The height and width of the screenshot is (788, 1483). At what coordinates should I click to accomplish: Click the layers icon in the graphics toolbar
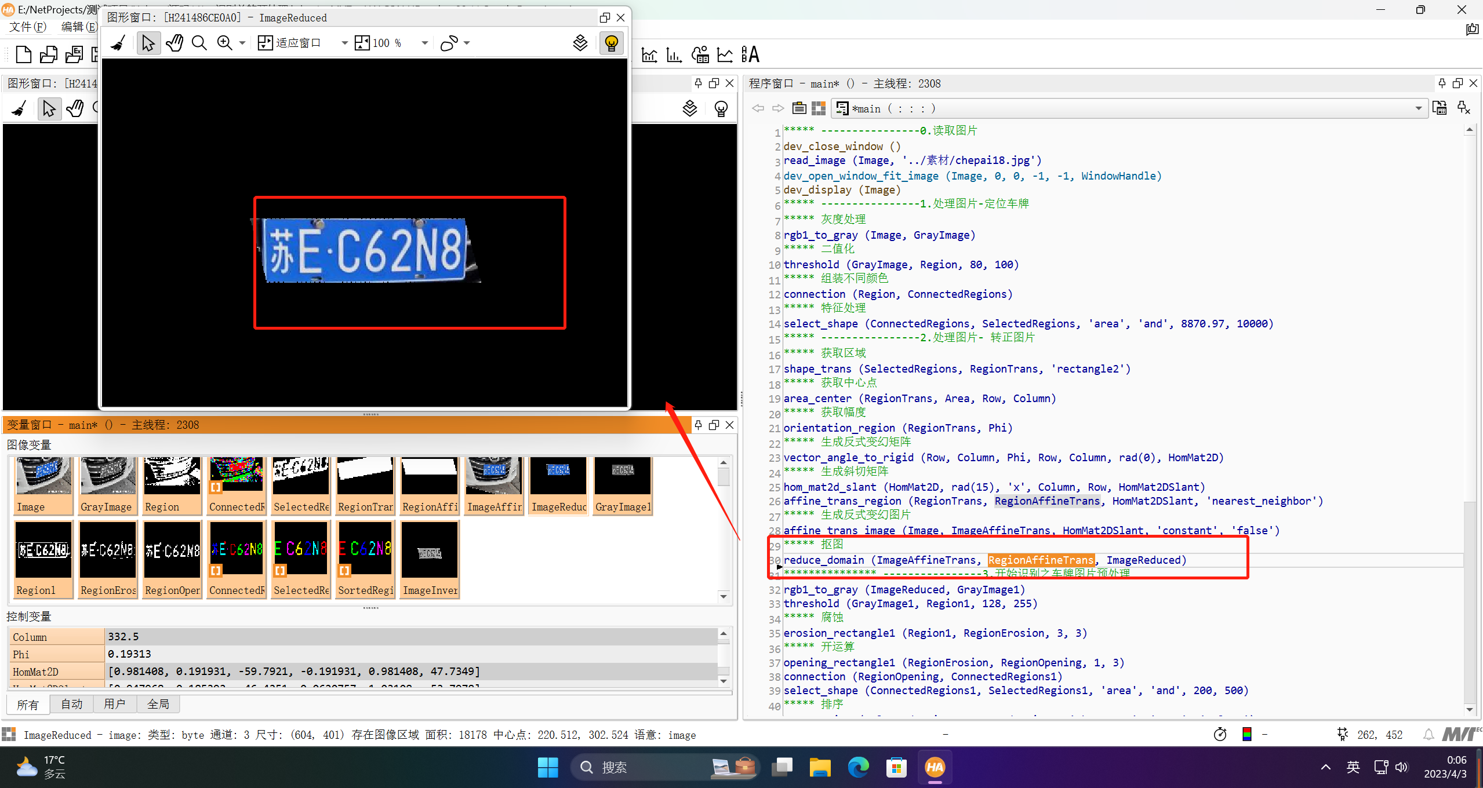(x=580, y=42)
